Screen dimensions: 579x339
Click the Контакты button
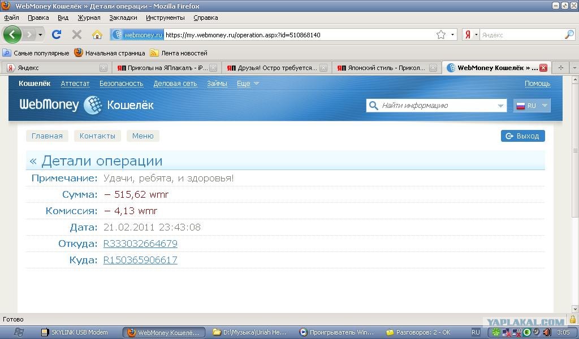pyautogui.click(x=97, y=136)
